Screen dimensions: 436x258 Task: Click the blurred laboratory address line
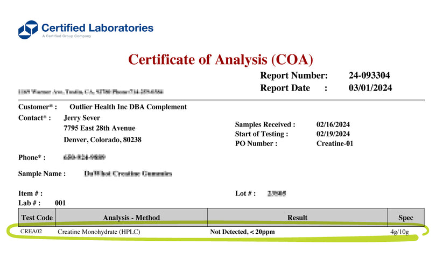(x=90, y=92)
